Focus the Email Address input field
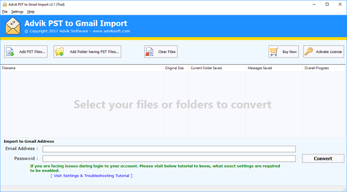Viewport: 347px width, 192px height. coord(169,149)
